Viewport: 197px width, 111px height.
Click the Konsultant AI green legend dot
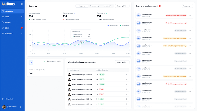pyautogui.click(x=120, y=25)
